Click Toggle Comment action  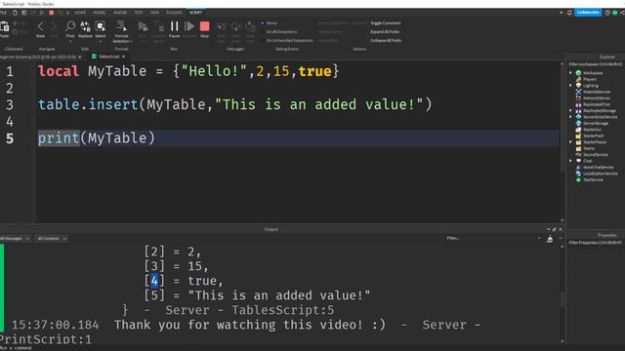click(386, 23)
